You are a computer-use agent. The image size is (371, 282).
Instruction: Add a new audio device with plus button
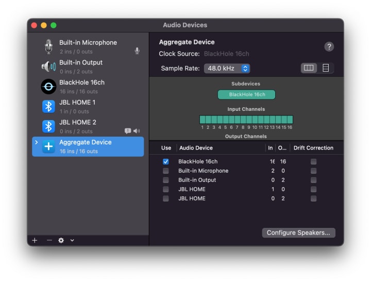pyautogui.click(x=35, y=240)
